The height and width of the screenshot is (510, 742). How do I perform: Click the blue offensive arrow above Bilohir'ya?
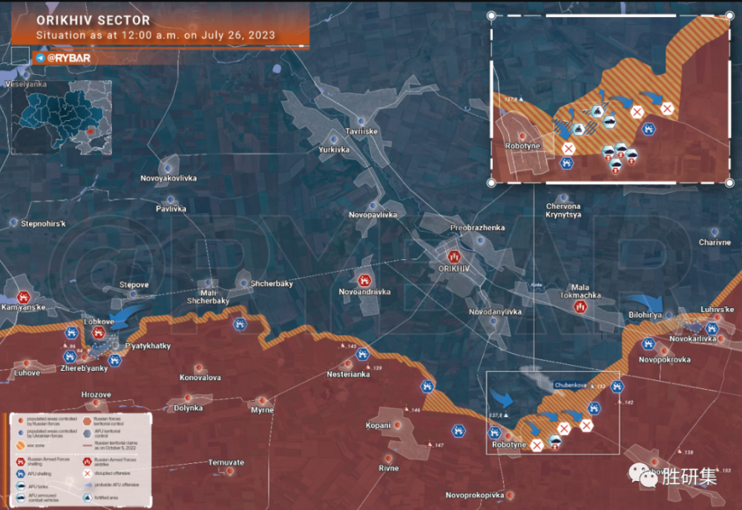644,302
